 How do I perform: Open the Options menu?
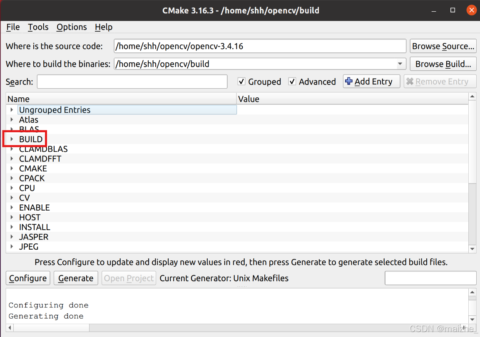(x=72, y=27)
